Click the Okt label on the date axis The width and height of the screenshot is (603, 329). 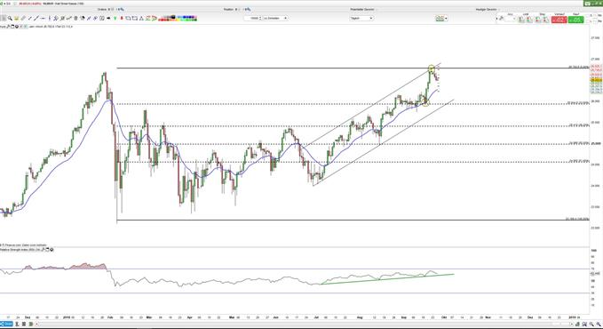point(444,317)
